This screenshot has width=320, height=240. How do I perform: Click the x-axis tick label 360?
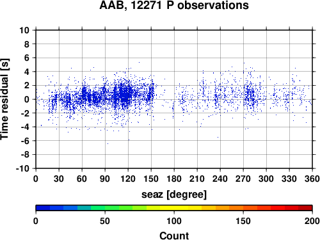[x=312, y=179]
